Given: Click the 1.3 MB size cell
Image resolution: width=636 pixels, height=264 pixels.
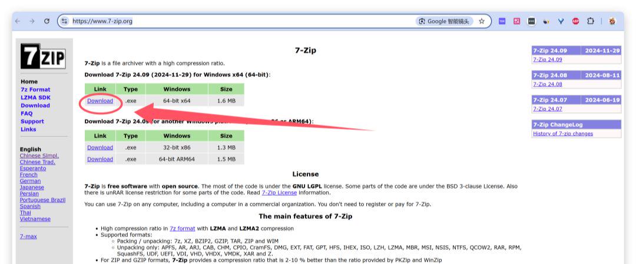Looking at the screenshot, I should 226,148.
